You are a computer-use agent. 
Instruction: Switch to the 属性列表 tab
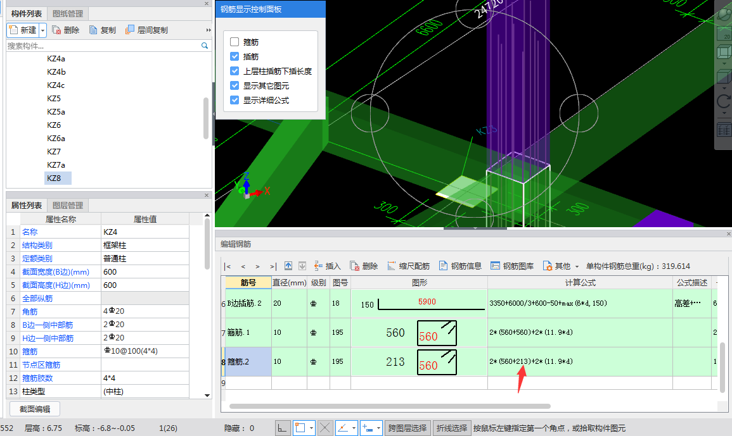pyautogui.click(x=27, y=205)
